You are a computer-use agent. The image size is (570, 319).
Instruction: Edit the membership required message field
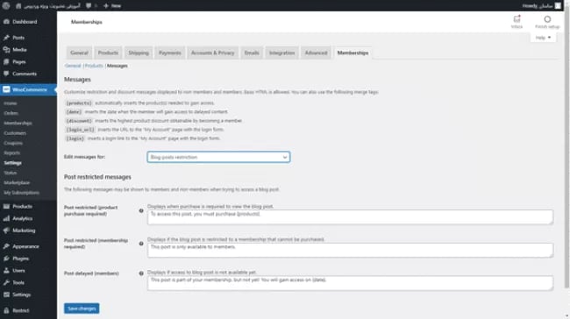[350, 250]
